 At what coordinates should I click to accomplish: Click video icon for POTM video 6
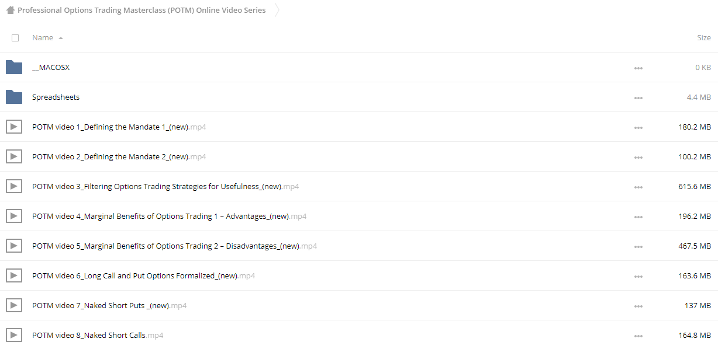point(14,275)
